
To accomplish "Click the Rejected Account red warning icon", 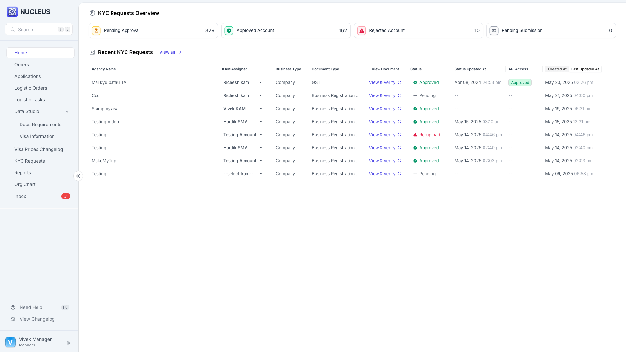I will (362, 31).
